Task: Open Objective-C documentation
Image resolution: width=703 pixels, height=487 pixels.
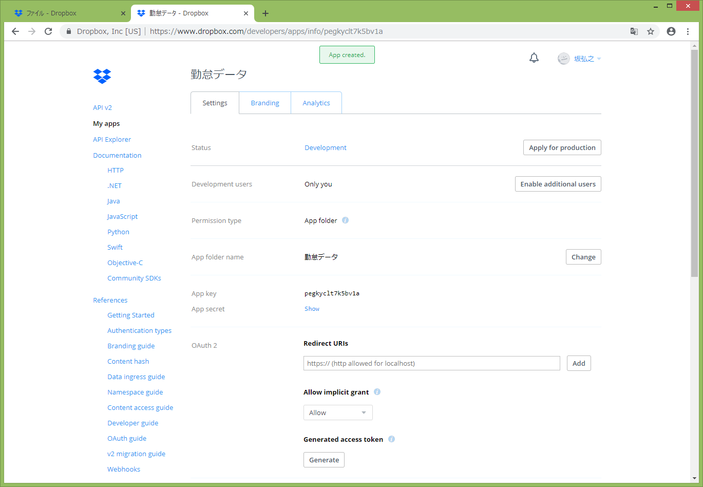Action: (125, 263)
